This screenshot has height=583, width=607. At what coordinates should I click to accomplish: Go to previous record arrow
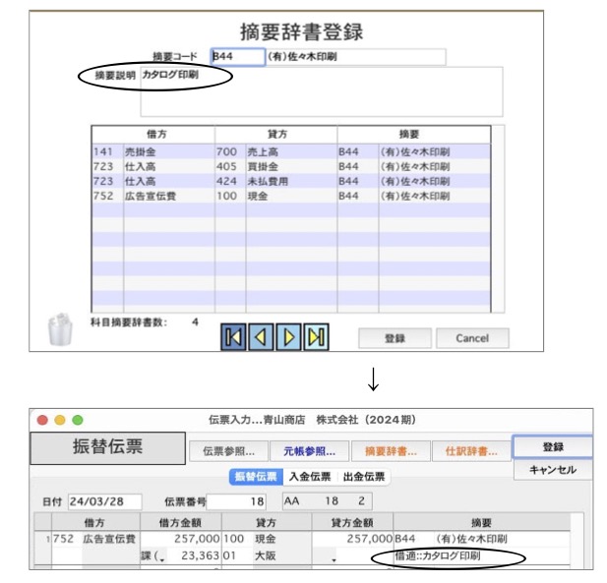(x=261, y=337)
